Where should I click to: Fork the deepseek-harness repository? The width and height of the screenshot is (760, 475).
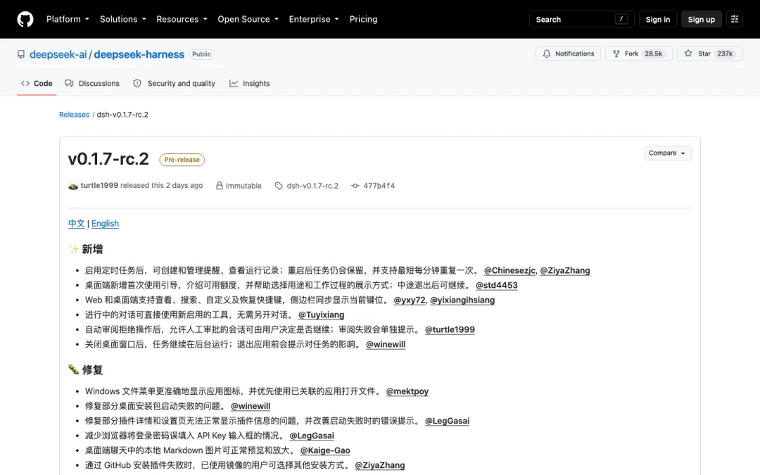click(638, 53)
